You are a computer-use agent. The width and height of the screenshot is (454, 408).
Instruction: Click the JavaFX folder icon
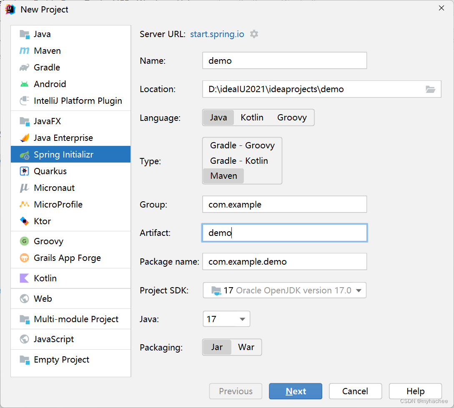tap(25, 121)
